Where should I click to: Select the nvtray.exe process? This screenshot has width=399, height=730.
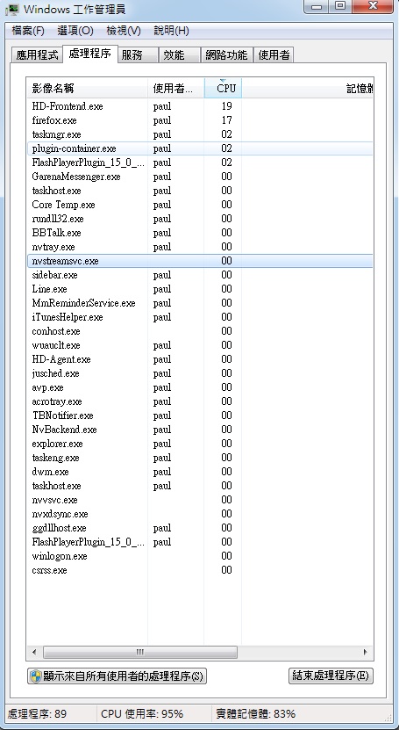point(200,247)
